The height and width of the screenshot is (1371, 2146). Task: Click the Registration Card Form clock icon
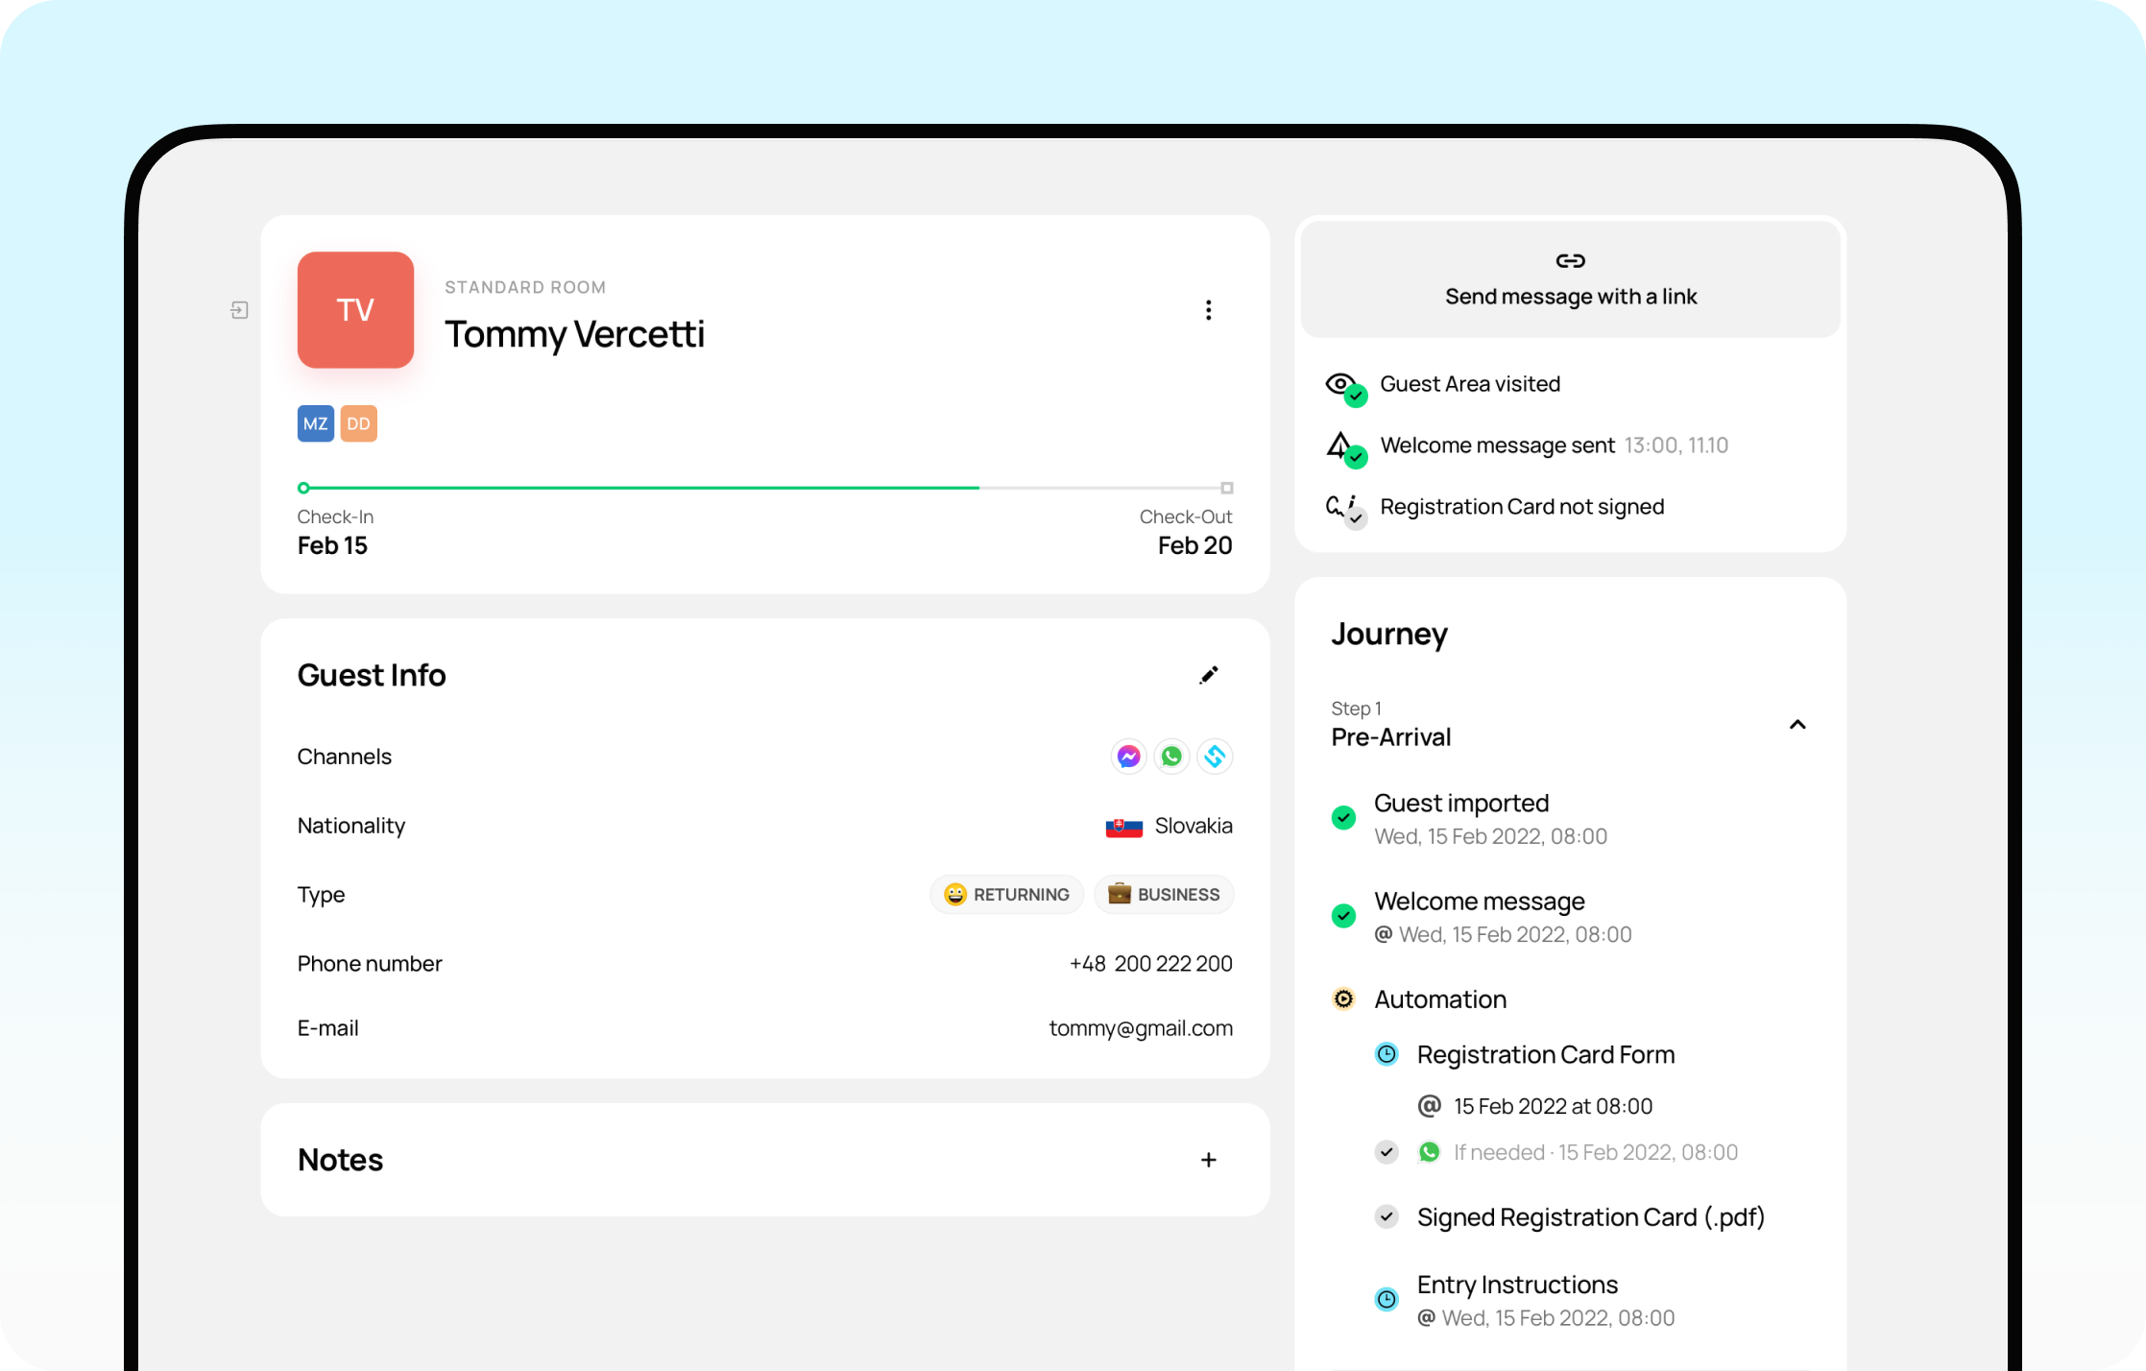(x=1386, y=1054)
